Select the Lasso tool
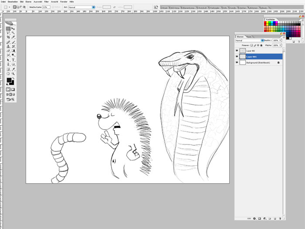The height and width of the screenshot is (229, 305). pyautogui.click(x=8, y=33)
